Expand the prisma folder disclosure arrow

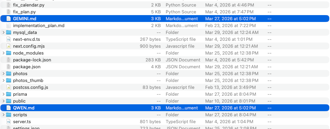(3, 94)
